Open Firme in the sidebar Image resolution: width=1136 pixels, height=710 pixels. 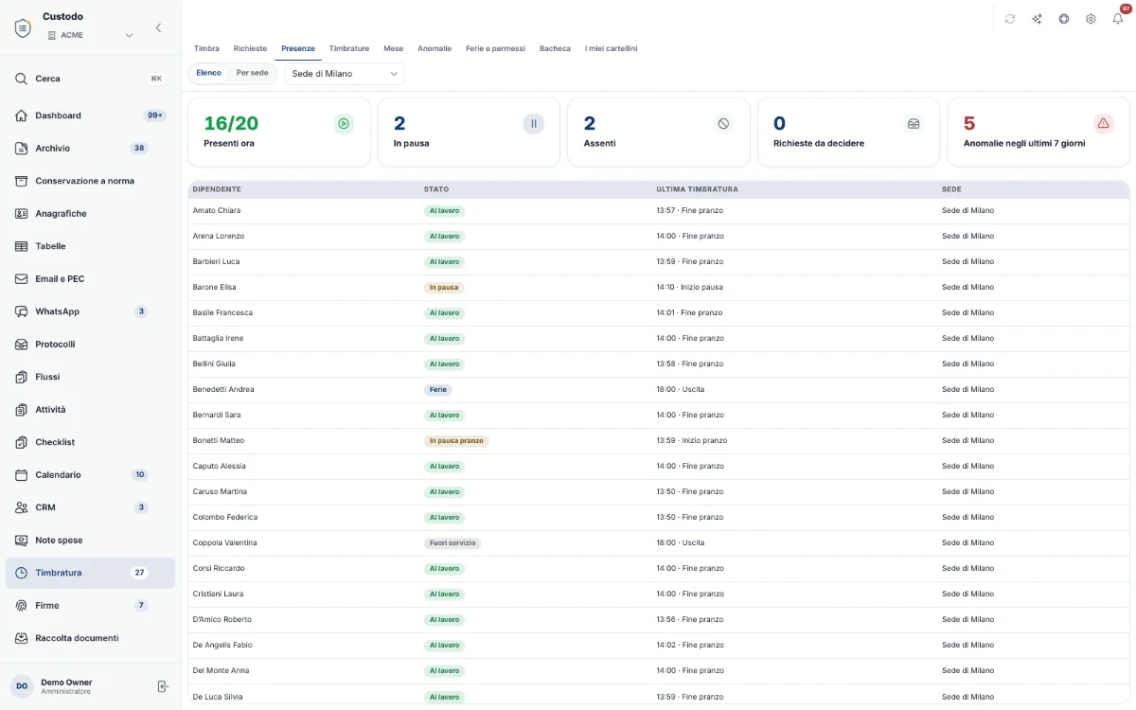tap(90, 606)
